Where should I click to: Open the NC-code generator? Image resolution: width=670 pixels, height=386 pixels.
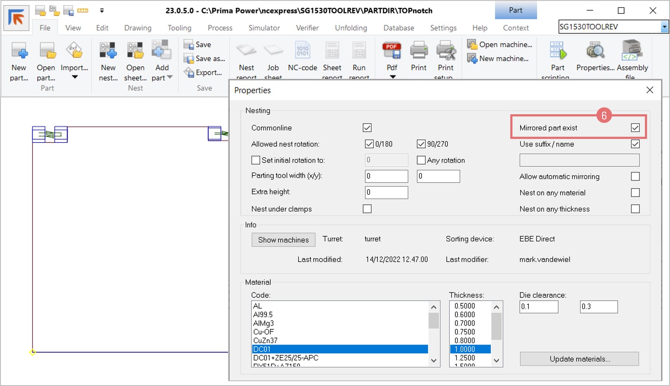click(303, 51)
